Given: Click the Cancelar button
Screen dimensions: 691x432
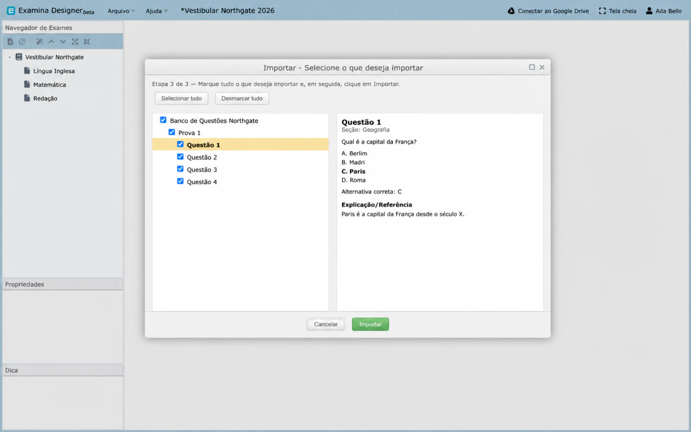Looking at the screenshot, I should [326, 324].
